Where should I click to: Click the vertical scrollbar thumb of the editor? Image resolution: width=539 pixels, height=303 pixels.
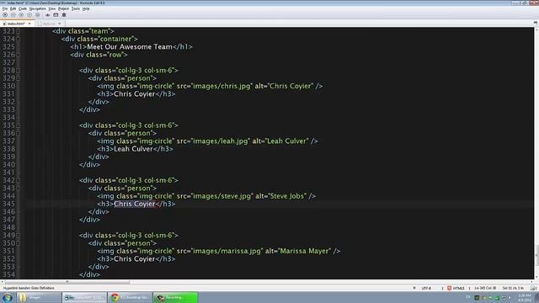[x=536, y=255]
